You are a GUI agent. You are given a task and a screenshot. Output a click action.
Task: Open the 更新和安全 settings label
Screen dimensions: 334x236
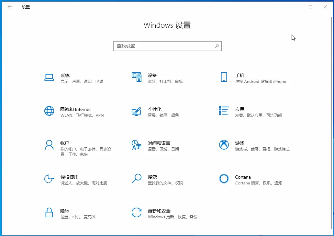[x=159, y=211]
